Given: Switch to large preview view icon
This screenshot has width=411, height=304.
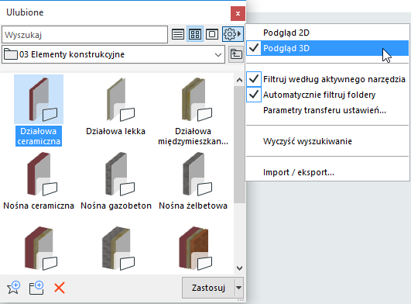Looking at the screenshot, I should [212, 34].
